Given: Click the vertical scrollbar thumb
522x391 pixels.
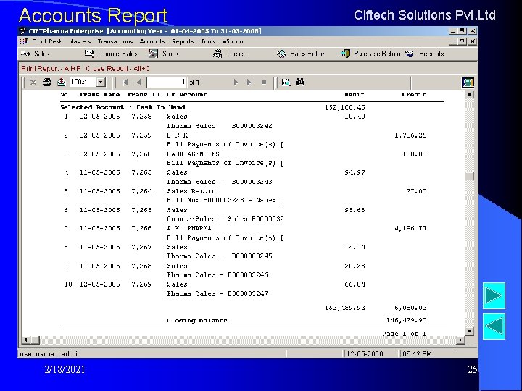Looking at the screenshot, I should point(469,176).
